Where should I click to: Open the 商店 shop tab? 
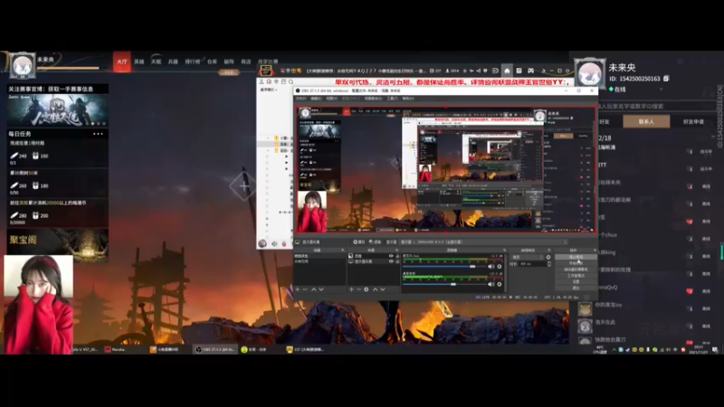pos(246,62)
